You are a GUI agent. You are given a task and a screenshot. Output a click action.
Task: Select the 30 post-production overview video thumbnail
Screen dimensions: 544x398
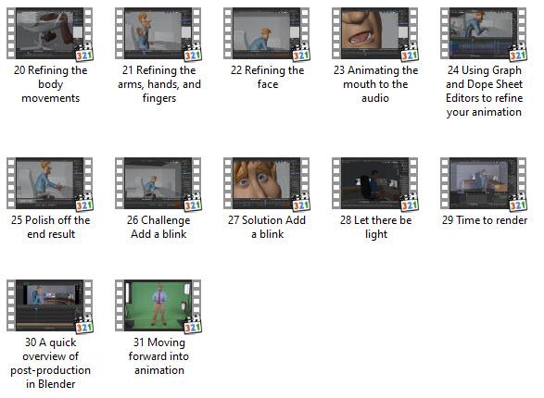pyautogui.click(x=50, y=305)
